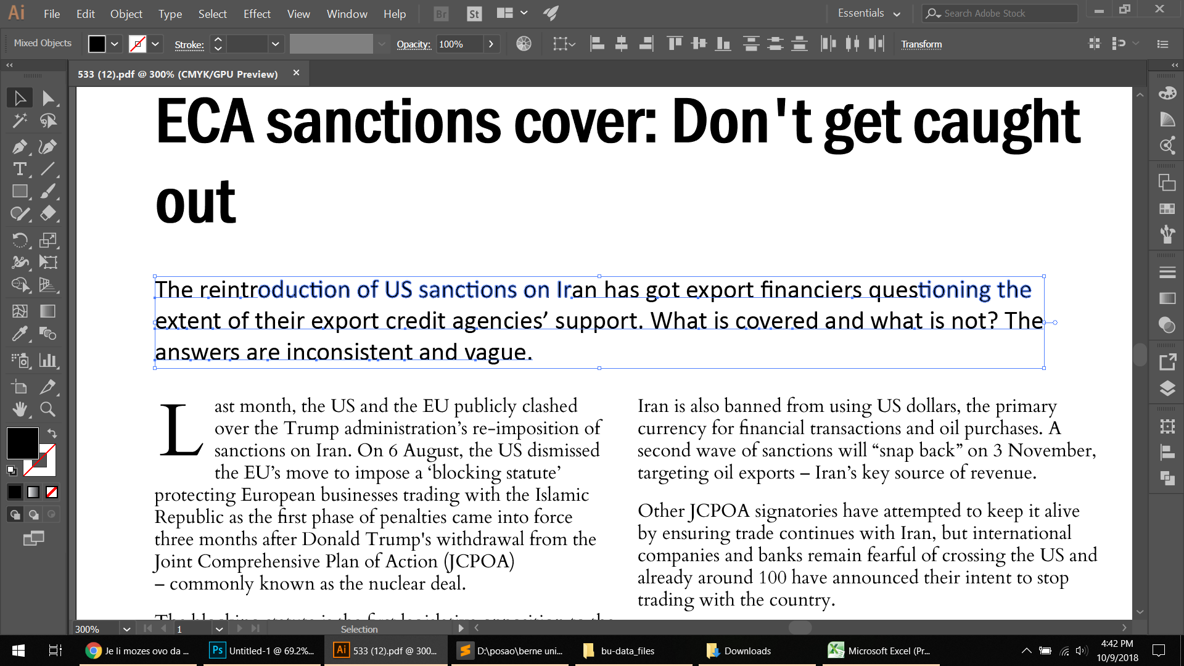Select the Direct Selection tool
1184x666 pixels.
tap(48, 98)
